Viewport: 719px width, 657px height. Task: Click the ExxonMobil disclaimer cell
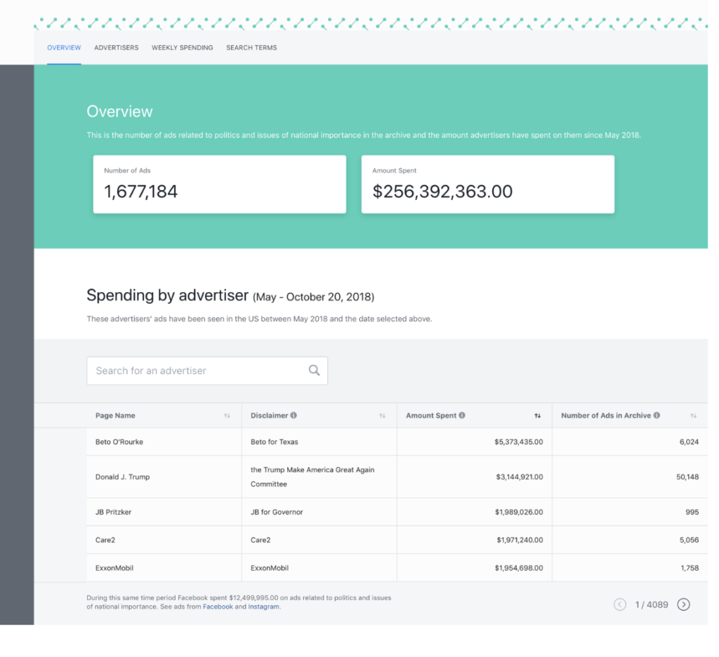(319, 568)
